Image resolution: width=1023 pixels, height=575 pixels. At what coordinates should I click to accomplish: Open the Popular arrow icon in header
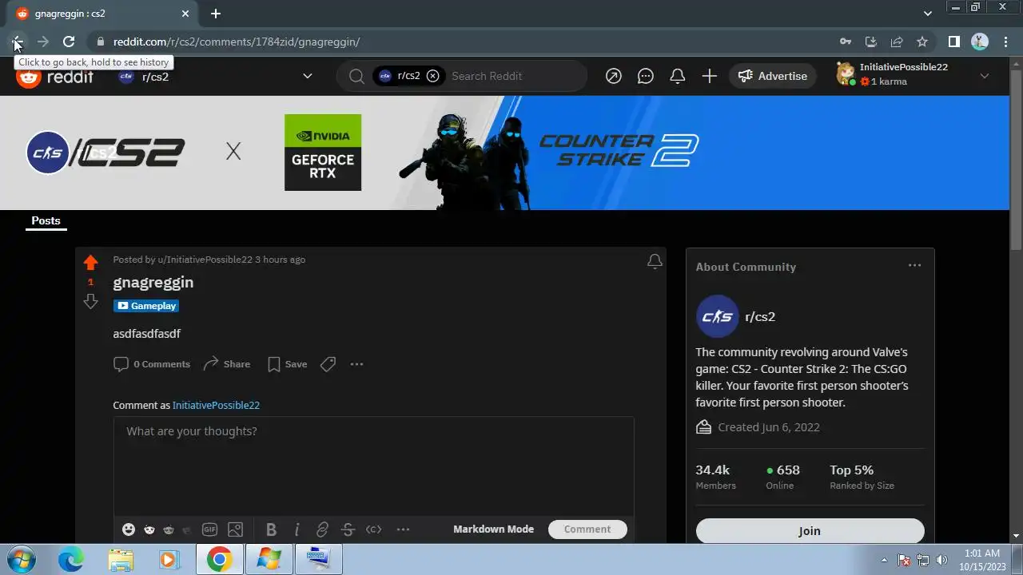(x=613, y=76)
